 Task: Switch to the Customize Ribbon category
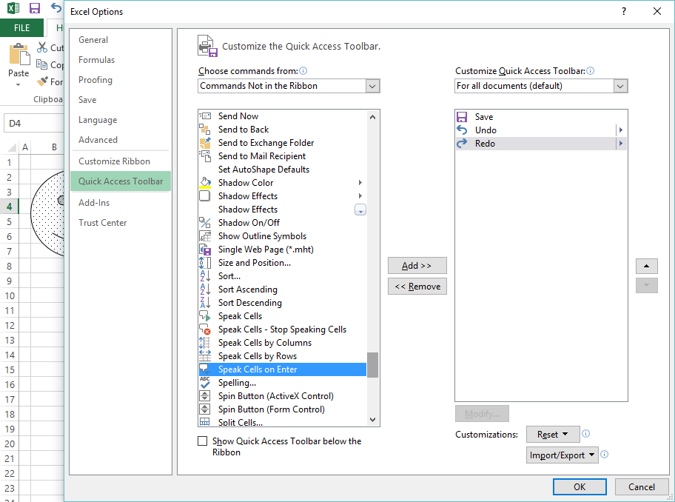coord(115,161)
